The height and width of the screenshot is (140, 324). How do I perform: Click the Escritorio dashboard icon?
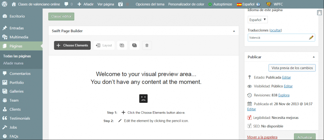click(x=5, y=16)
